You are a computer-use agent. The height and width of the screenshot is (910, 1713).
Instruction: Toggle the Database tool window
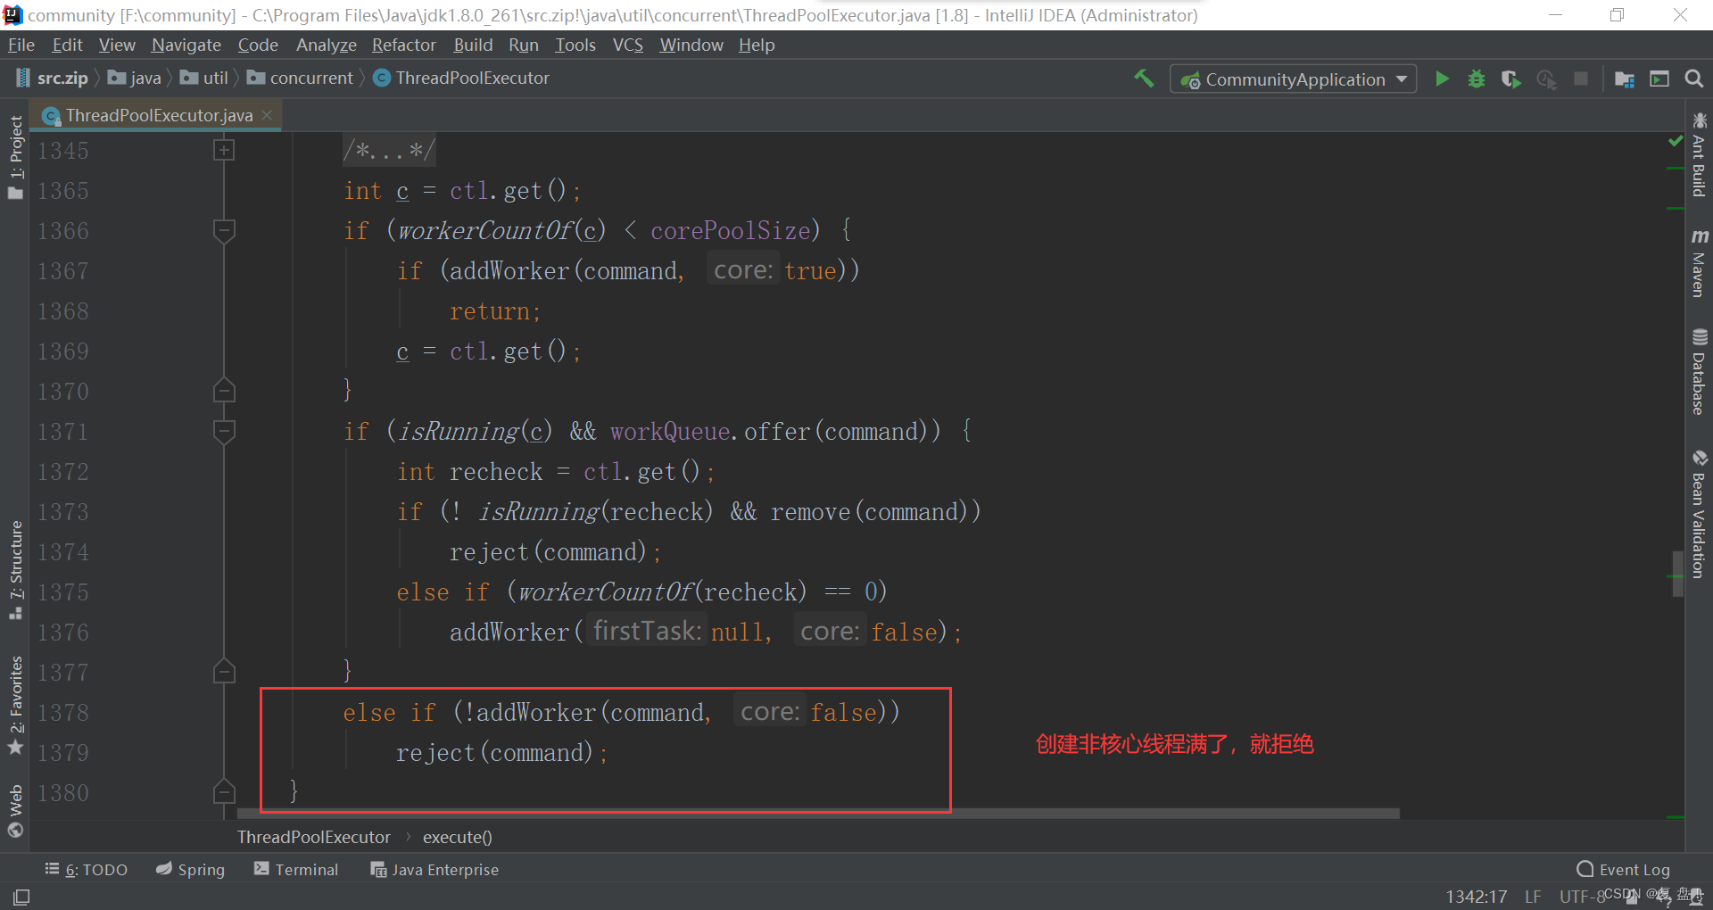pyautogui.click(x=1699, y=372)
